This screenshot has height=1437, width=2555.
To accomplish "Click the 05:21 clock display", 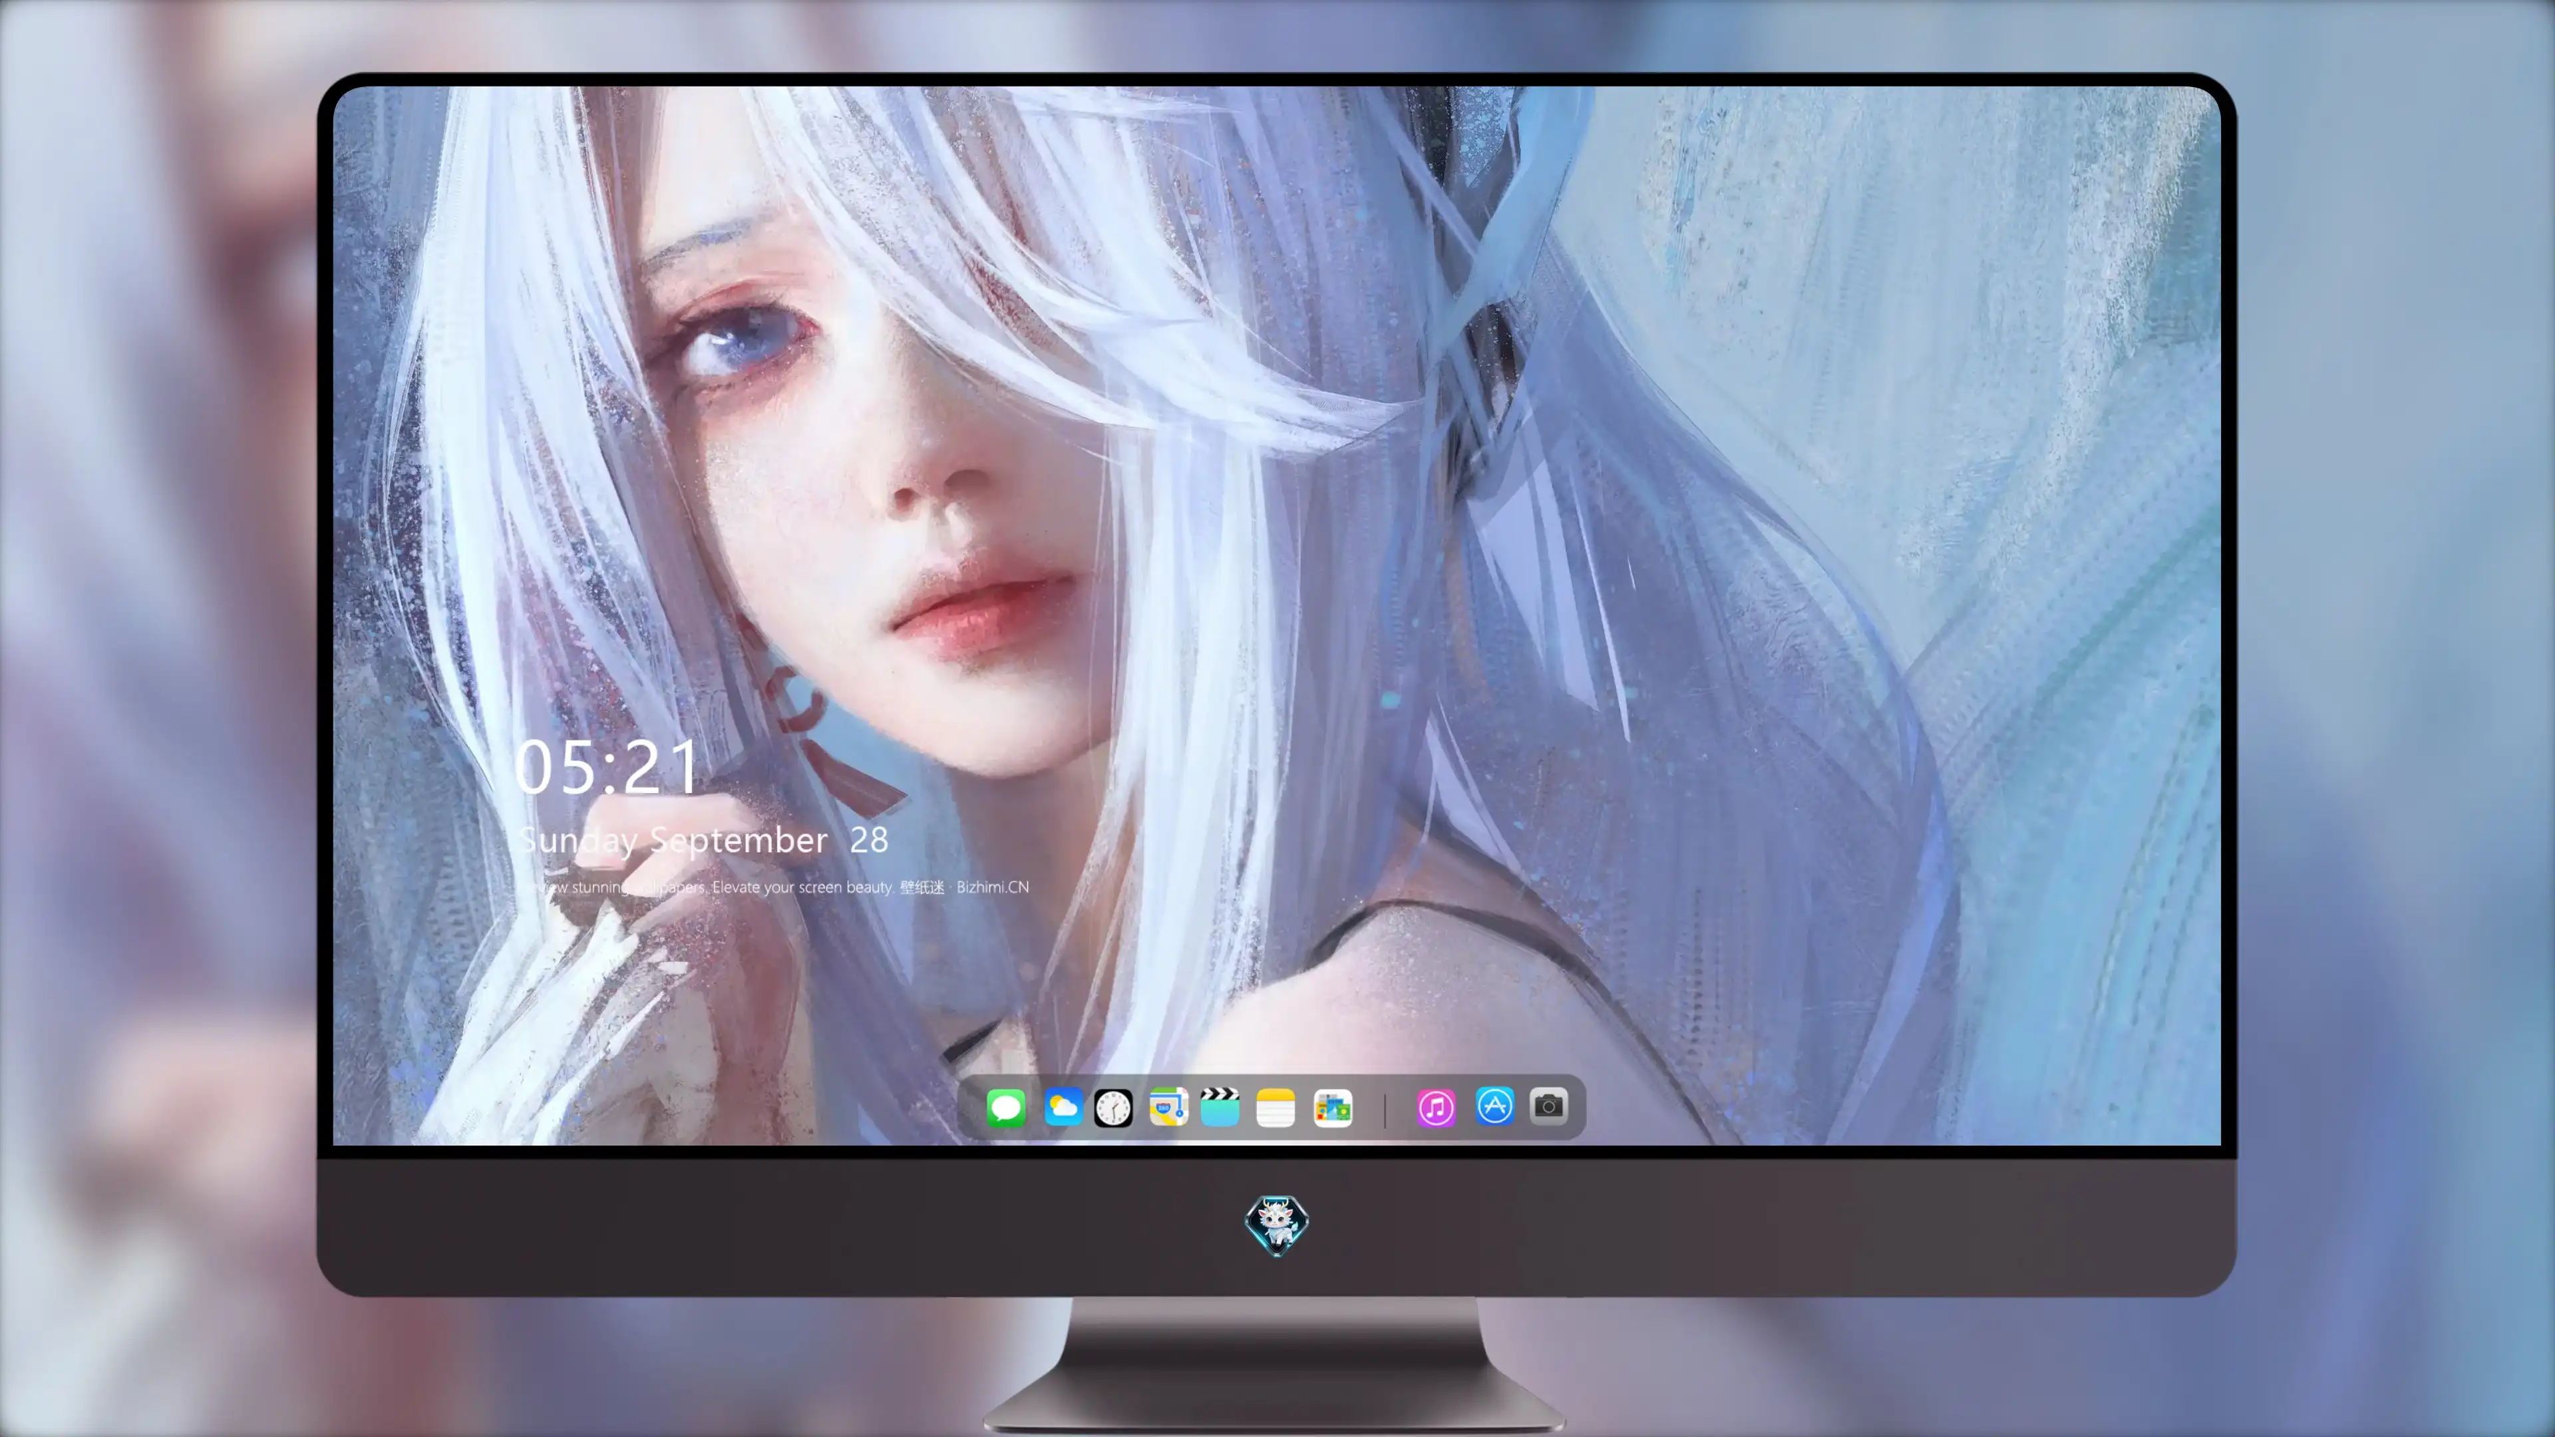I will [x=607, y=766].
